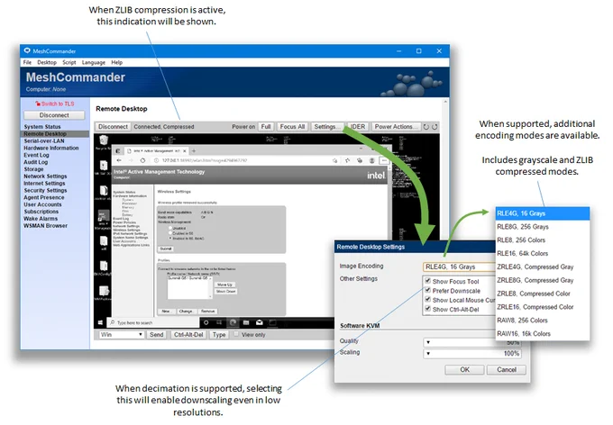
Task: Click browser profile avatar icon
Action: 371,160
